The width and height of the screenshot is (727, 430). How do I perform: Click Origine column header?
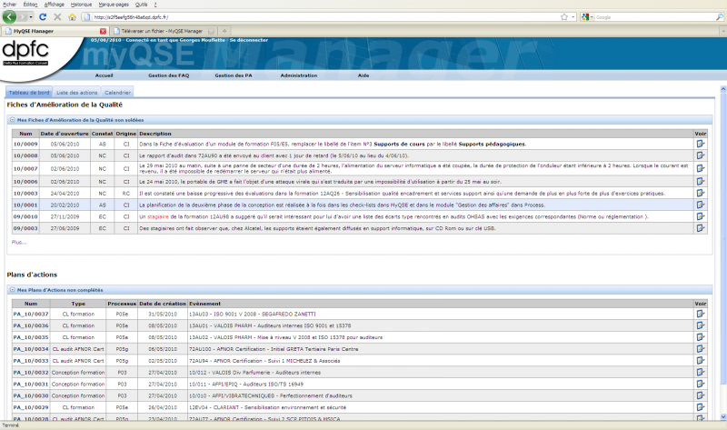[x=126, y=134]
